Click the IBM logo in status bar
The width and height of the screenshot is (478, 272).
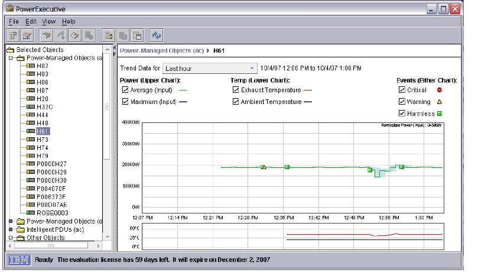coord(19,259)
